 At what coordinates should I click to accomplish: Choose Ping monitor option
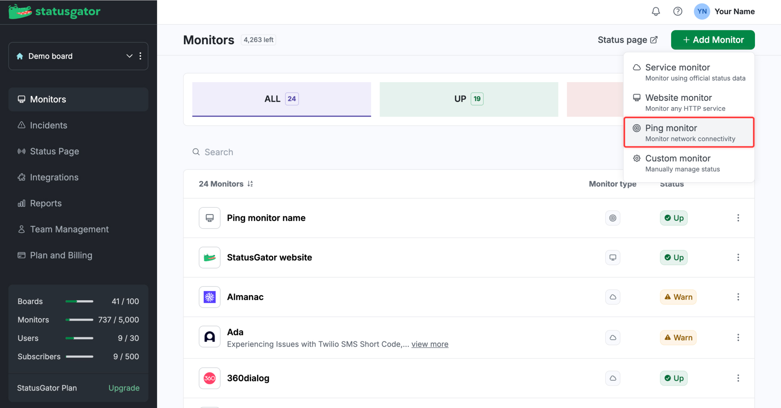pyautogui.click(x=689, y=132)
